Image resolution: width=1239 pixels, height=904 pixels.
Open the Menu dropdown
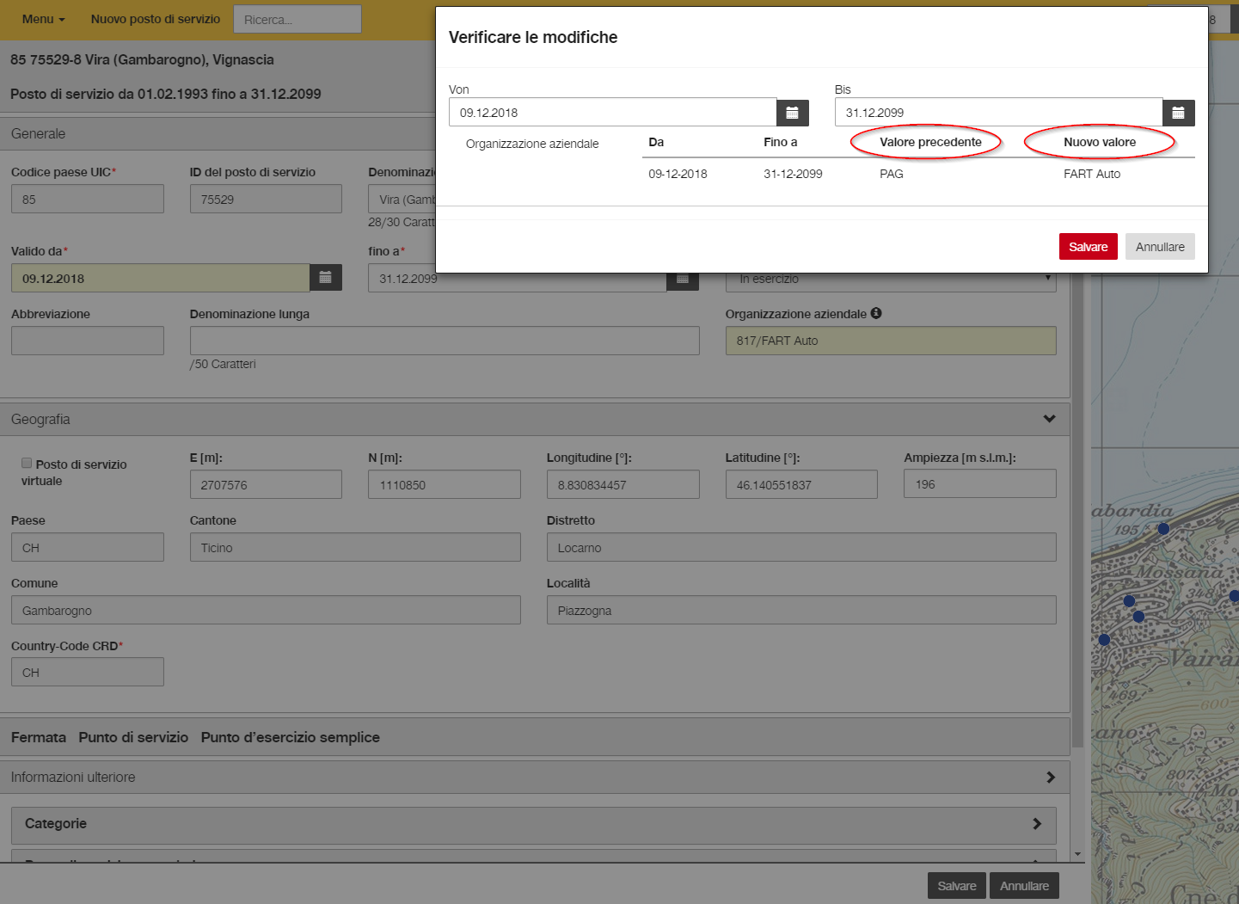[x=43, y=19]
